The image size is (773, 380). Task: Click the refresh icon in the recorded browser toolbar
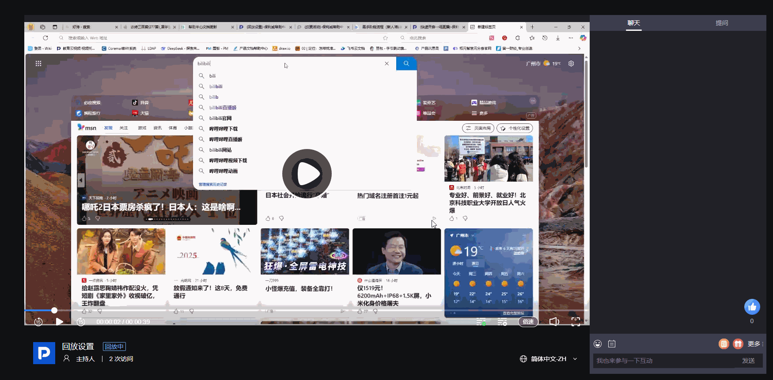click(x=45, y=38)
